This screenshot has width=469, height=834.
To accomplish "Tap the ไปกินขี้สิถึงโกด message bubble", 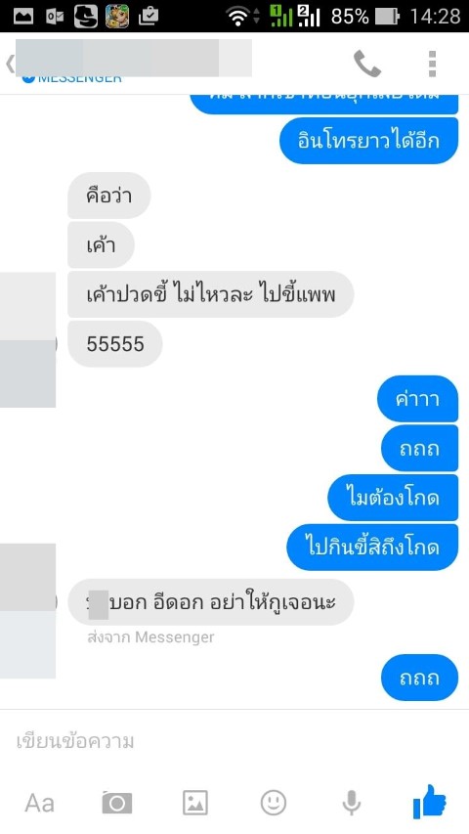I will pyautogui.click(x=372, y=548).
